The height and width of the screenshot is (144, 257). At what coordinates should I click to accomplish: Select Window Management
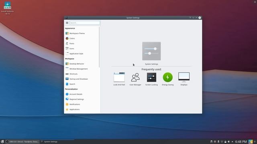[x=82, y=69]
